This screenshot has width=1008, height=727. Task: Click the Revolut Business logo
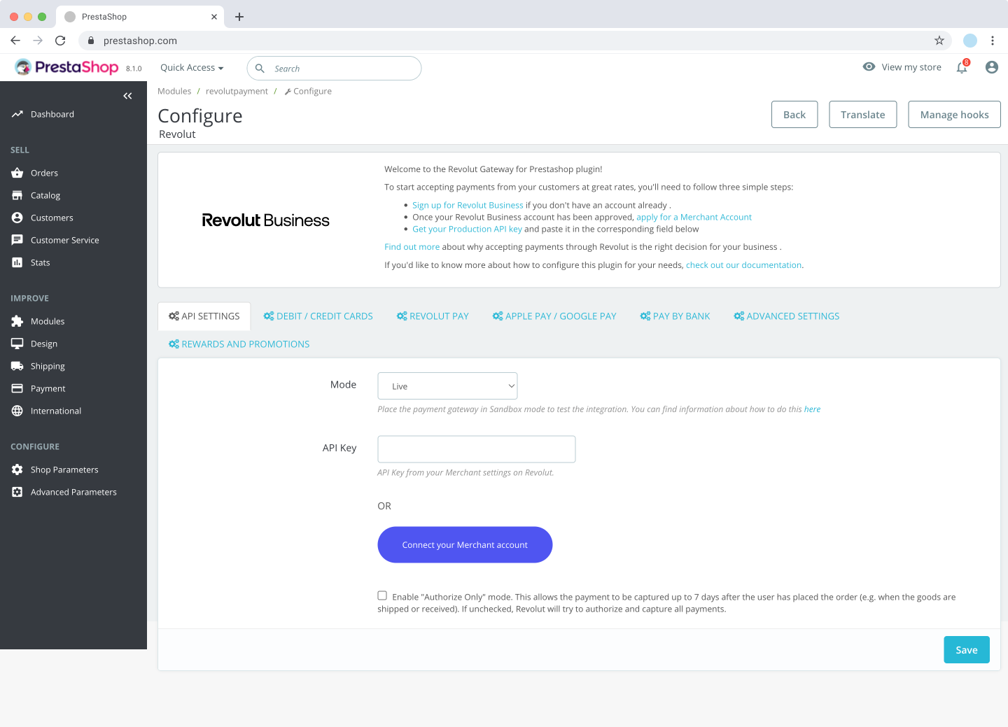point(265,220)
